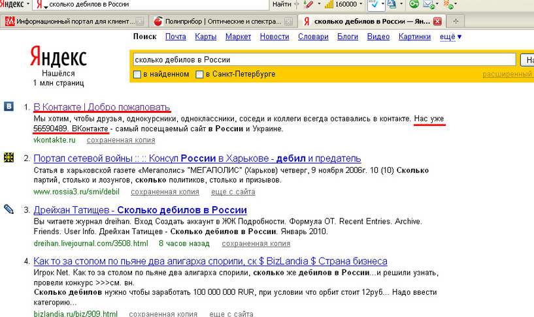Screen dimensions: 534x317
Task: Click the page translate toolbar icon
Action: coord(392,5)
